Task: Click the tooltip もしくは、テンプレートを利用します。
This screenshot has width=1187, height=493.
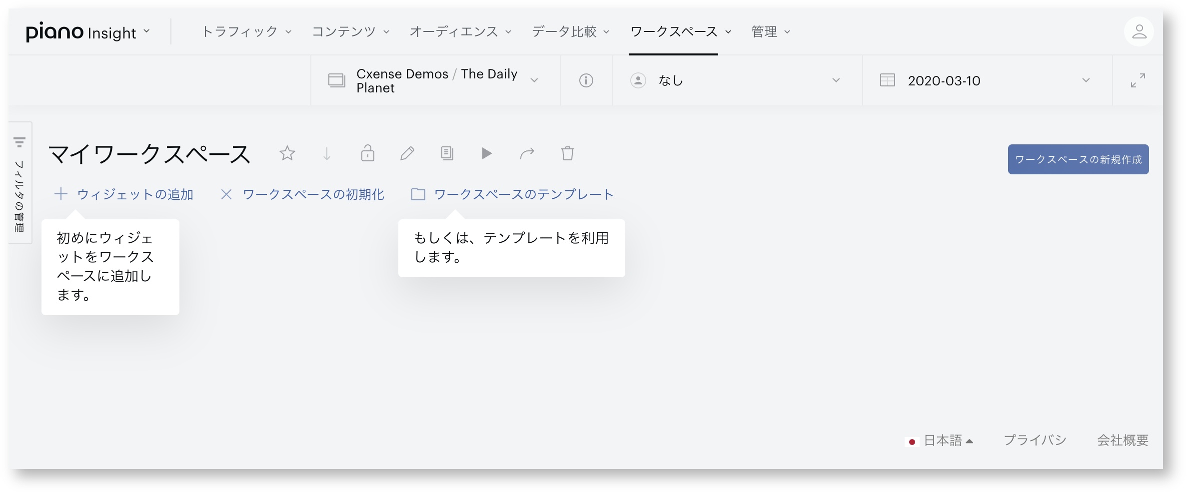Action: 512,248
